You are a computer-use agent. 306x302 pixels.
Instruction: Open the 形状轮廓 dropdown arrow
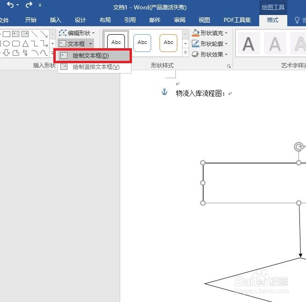226,44
